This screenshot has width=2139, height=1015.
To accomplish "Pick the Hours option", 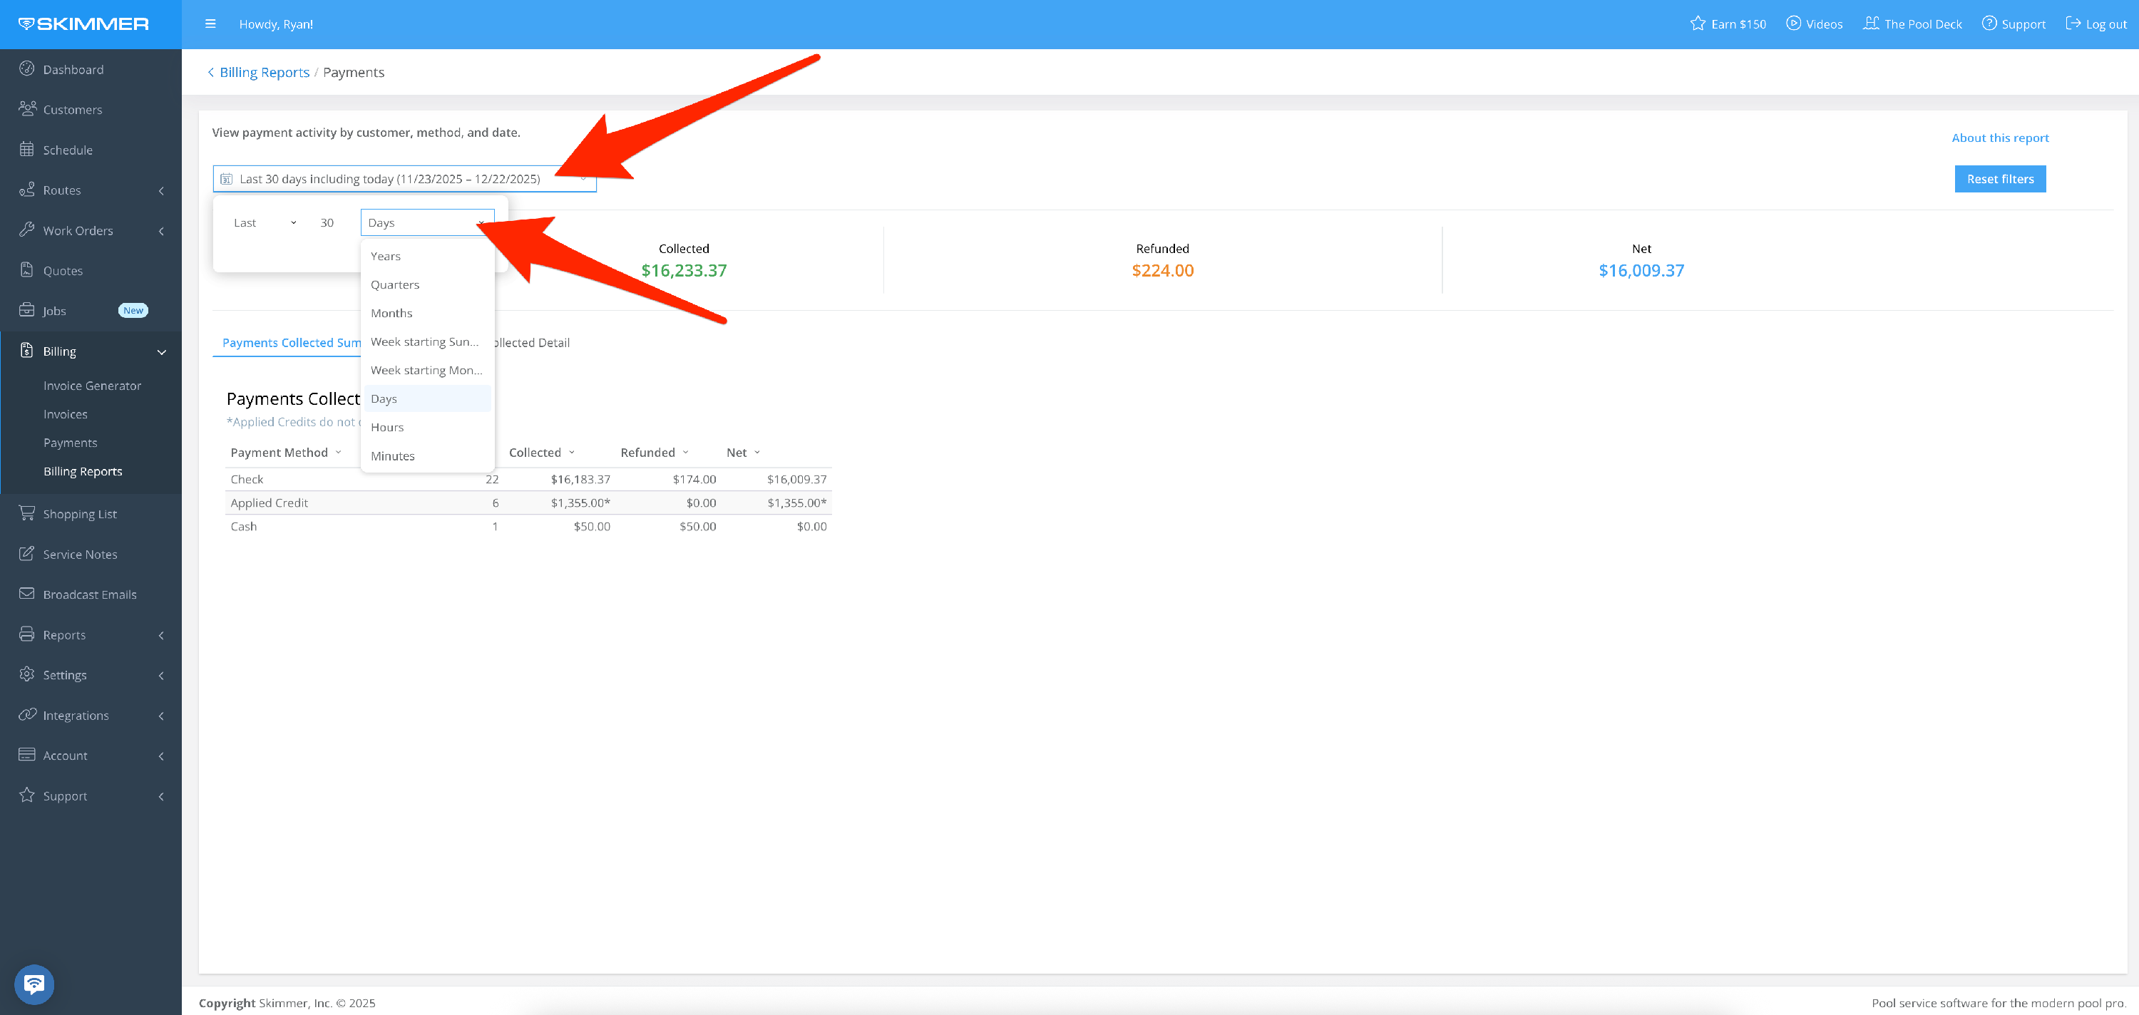I will tap(387, 426).
